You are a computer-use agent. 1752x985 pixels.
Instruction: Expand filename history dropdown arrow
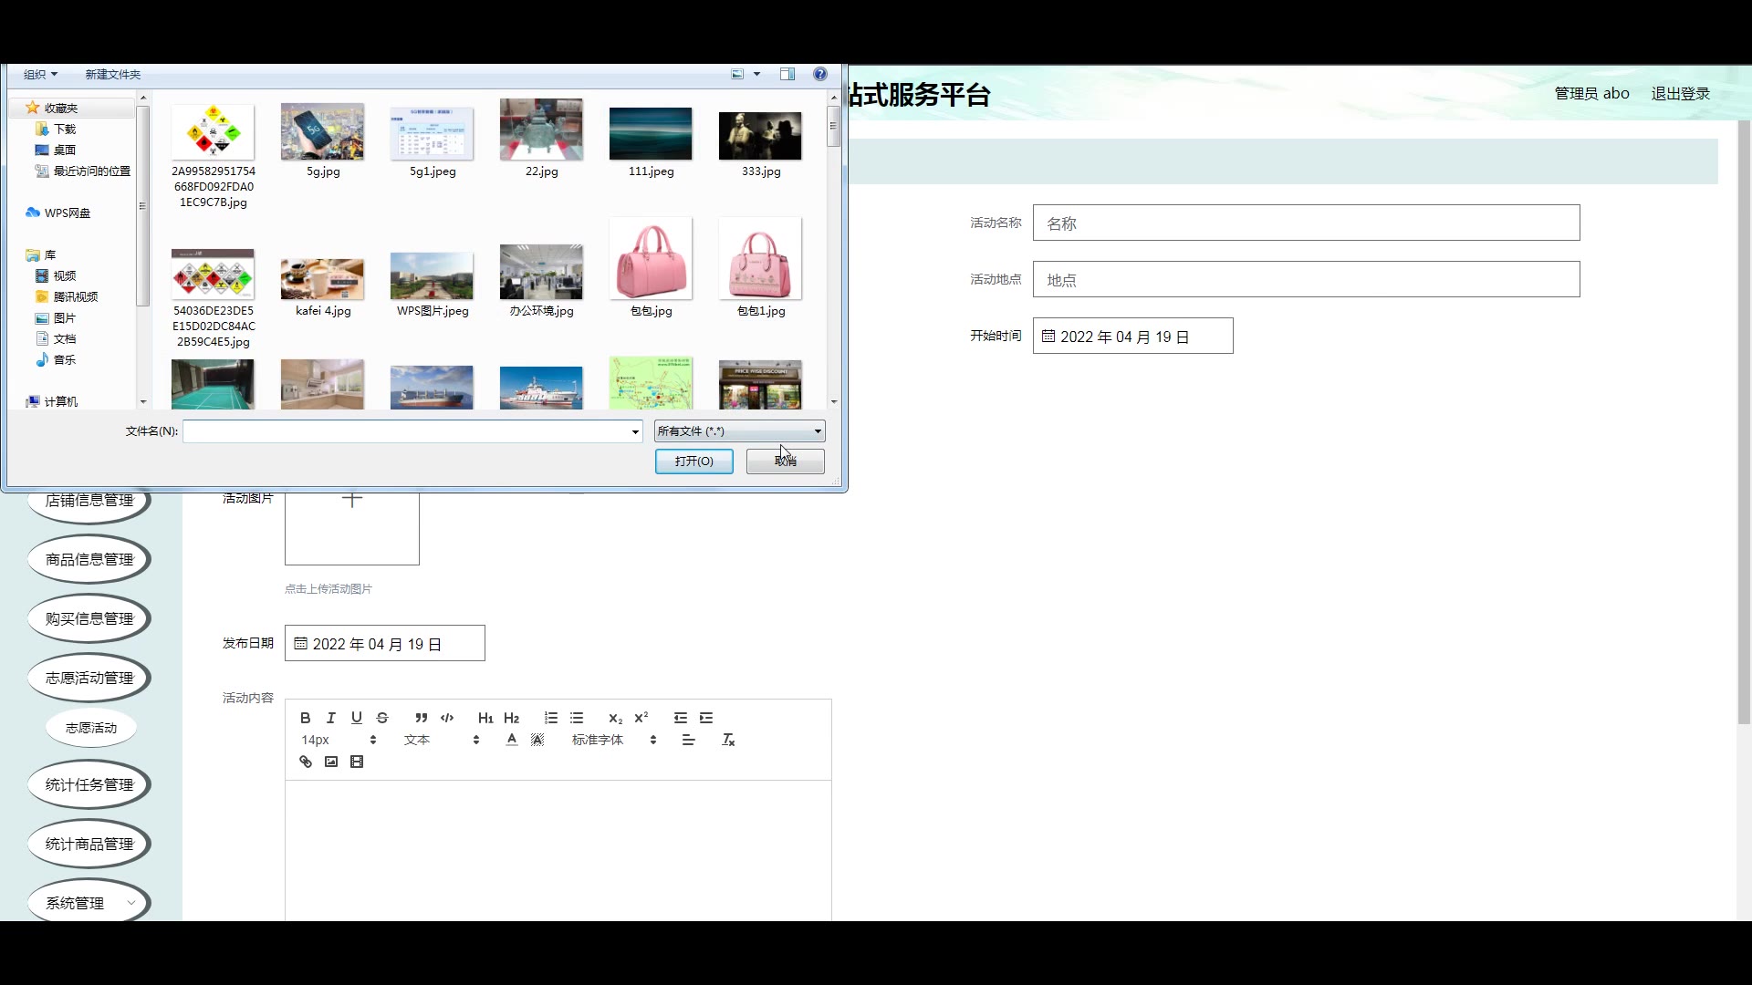coord(635,431)
